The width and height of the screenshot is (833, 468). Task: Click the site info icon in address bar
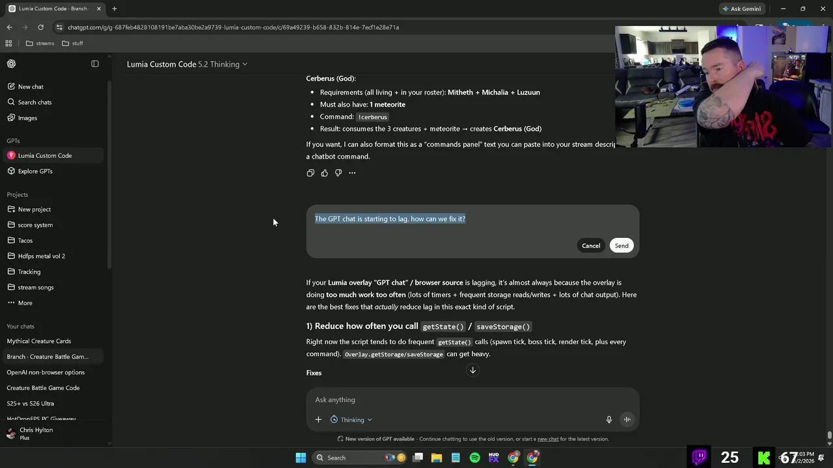(59, 27)
